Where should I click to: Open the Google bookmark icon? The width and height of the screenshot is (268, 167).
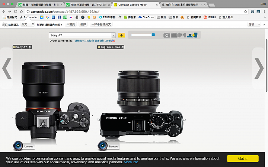click(x=47, y=17)
